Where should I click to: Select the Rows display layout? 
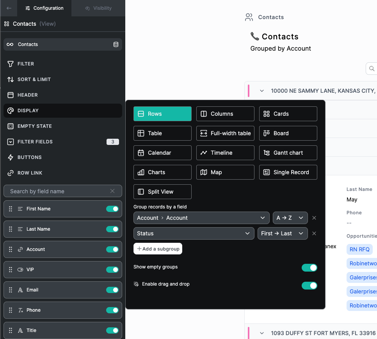(162, 113)
